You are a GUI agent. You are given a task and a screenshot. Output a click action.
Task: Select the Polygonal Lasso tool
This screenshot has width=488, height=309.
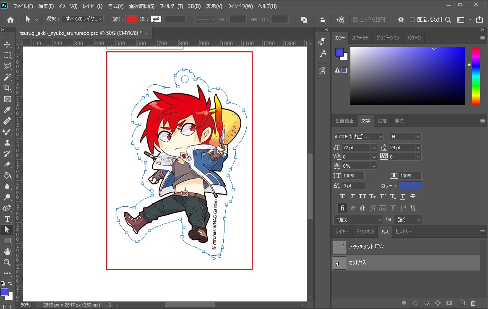7,66
